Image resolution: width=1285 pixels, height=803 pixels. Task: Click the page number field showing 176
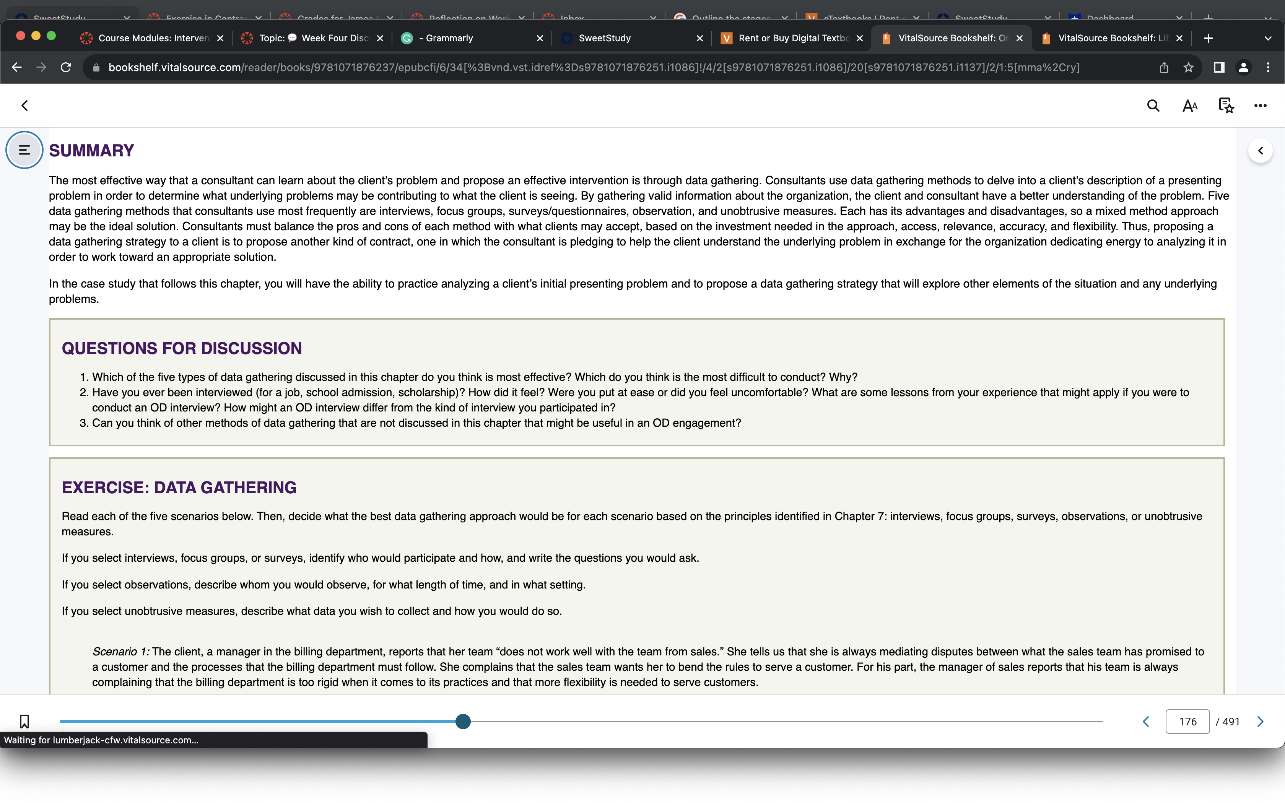1187,721
